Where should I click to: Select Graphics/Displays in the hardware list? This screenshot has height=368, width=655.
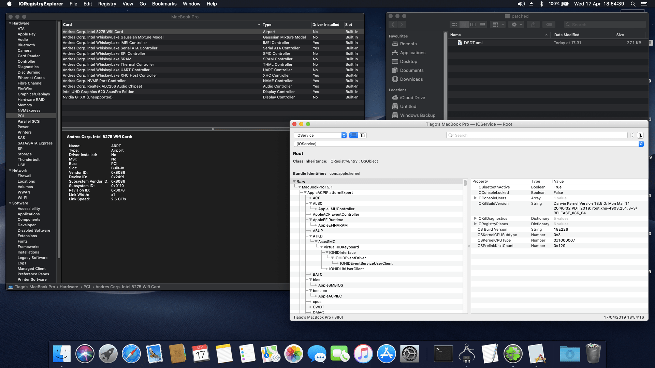33,94
